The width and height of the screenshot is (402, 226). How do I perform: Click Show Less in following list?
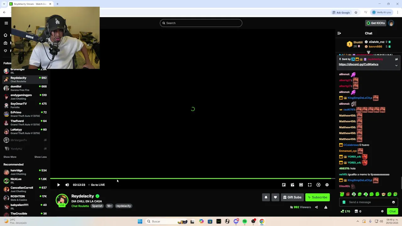tap(41, 157)
